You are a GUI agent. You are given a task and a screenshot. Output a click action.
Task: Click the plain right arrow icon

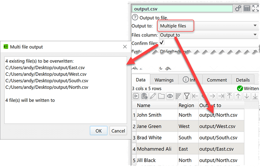(213, 96)
